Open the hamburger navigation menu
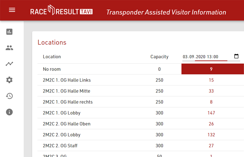The width and height of the screenshot is (244, 157). coord(12,10)
